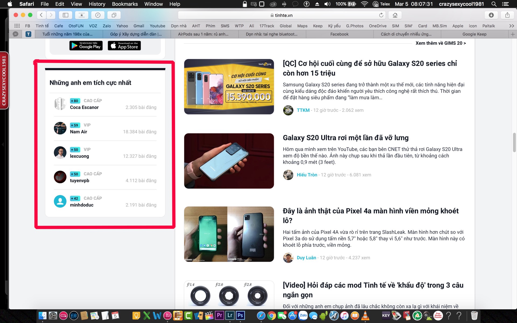Open Google Chrome from the Dock

point(271,315)
